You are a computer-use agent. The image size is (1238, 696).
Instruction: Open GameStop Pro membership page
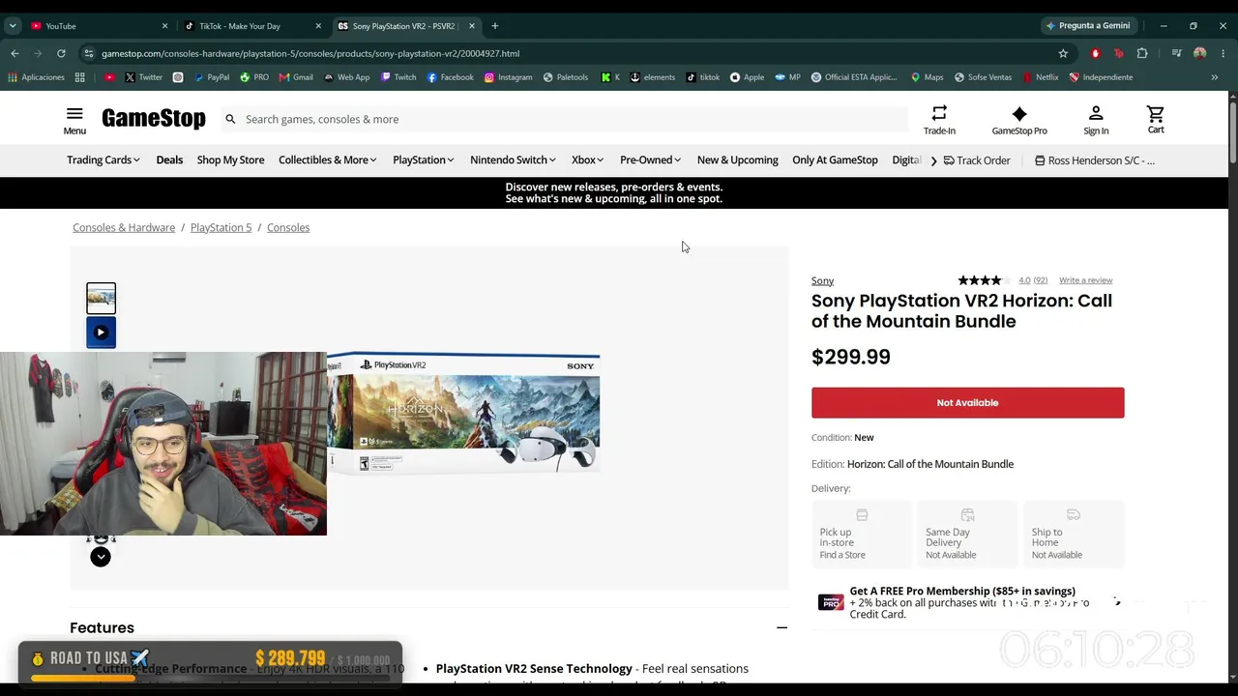[1019, 120]
